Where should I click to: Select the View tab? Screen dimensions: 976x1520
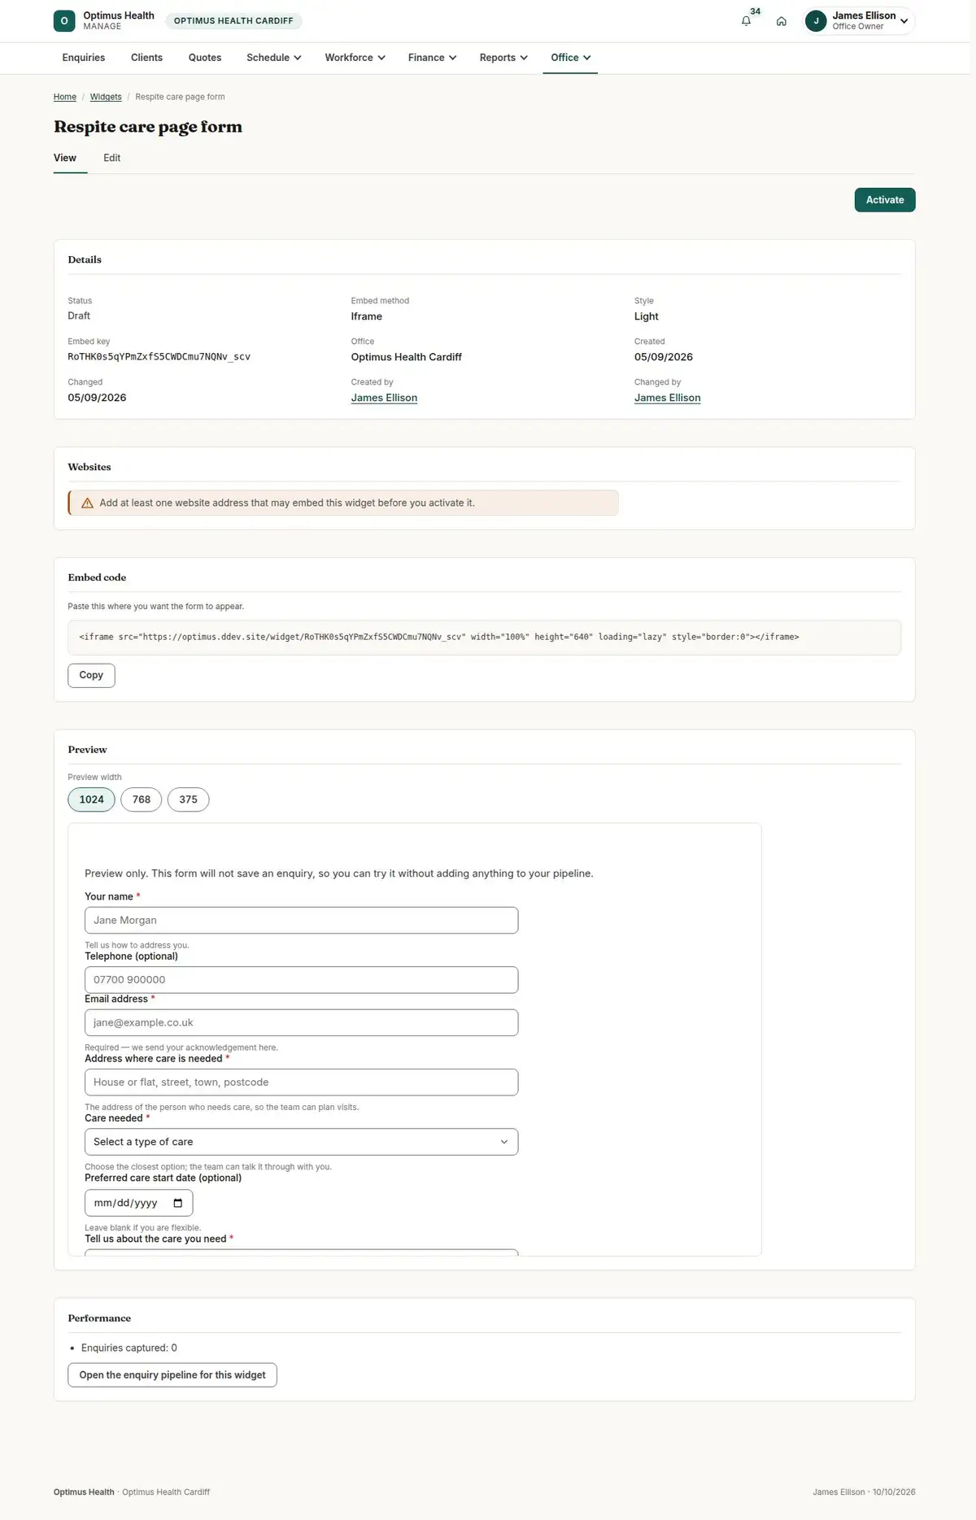(x=65, y=158)
